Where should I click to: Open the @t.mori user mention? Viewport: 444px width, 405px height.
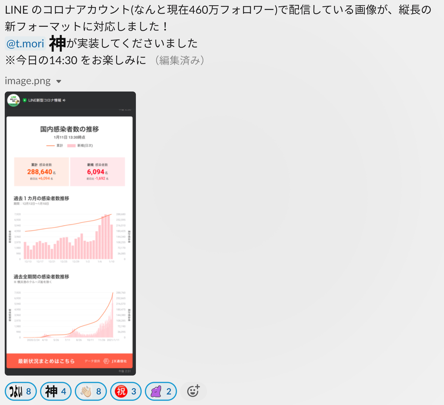[x=25, y=44]
